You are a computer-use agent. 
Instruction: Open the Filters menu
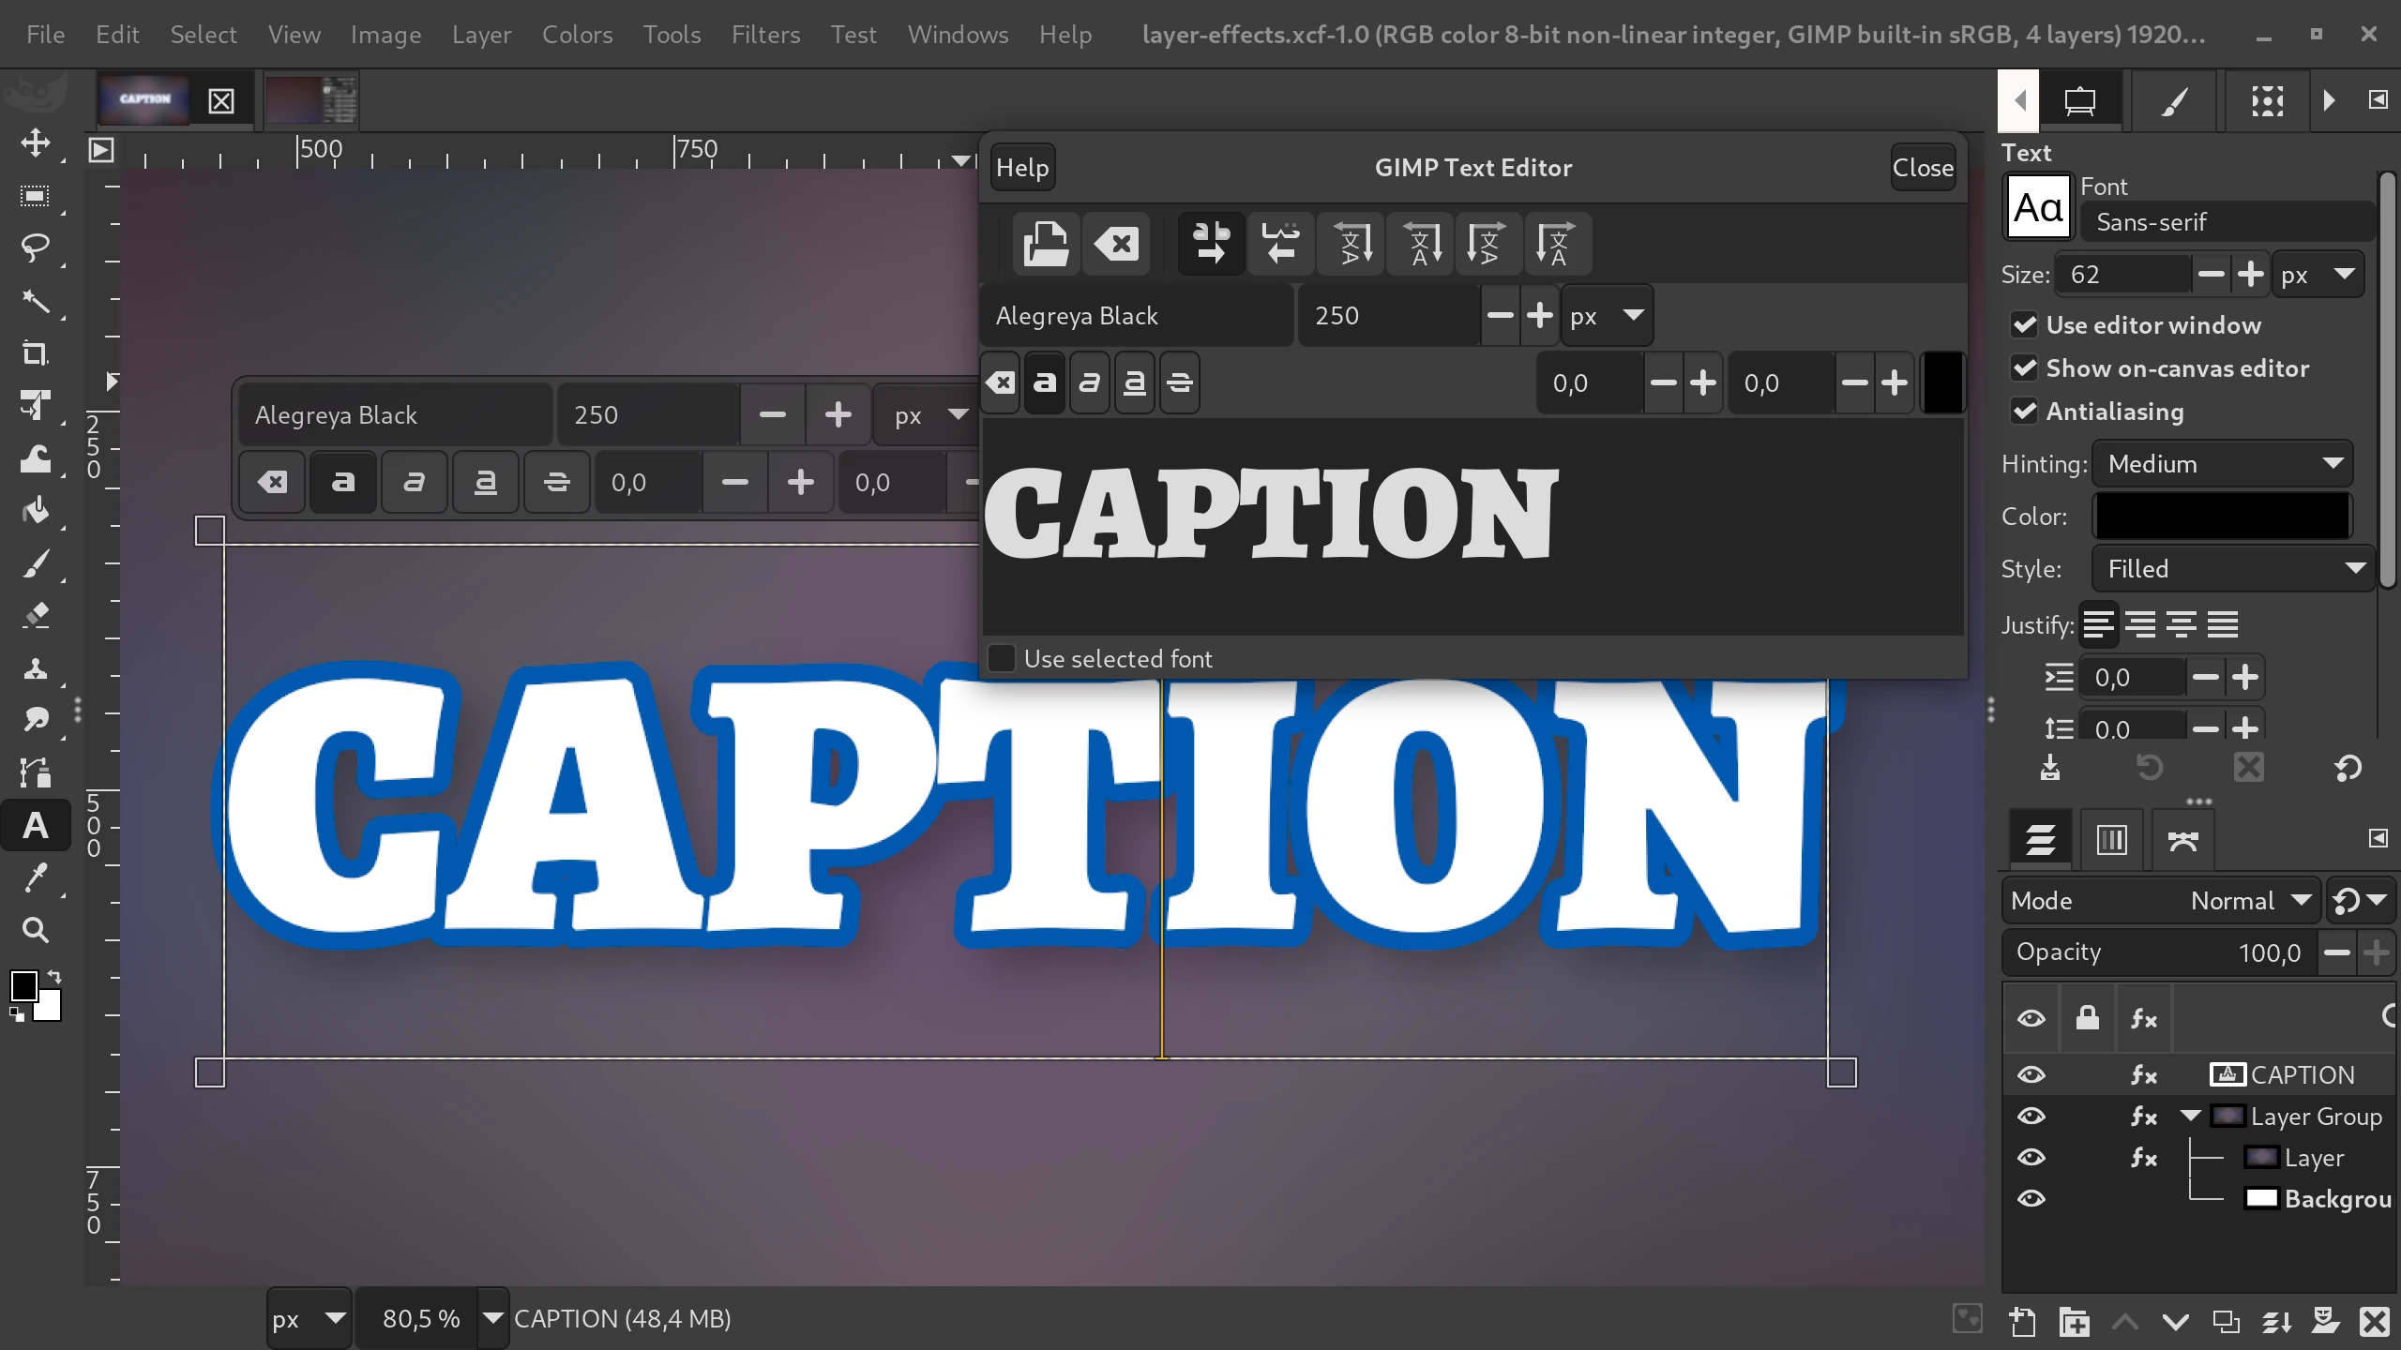[x=763, y=33]
